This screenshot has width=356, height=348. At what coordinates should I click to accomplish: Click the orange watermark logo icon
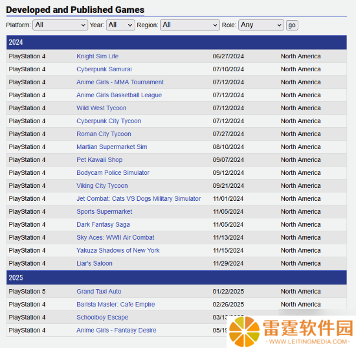click(x=244, y=331)
